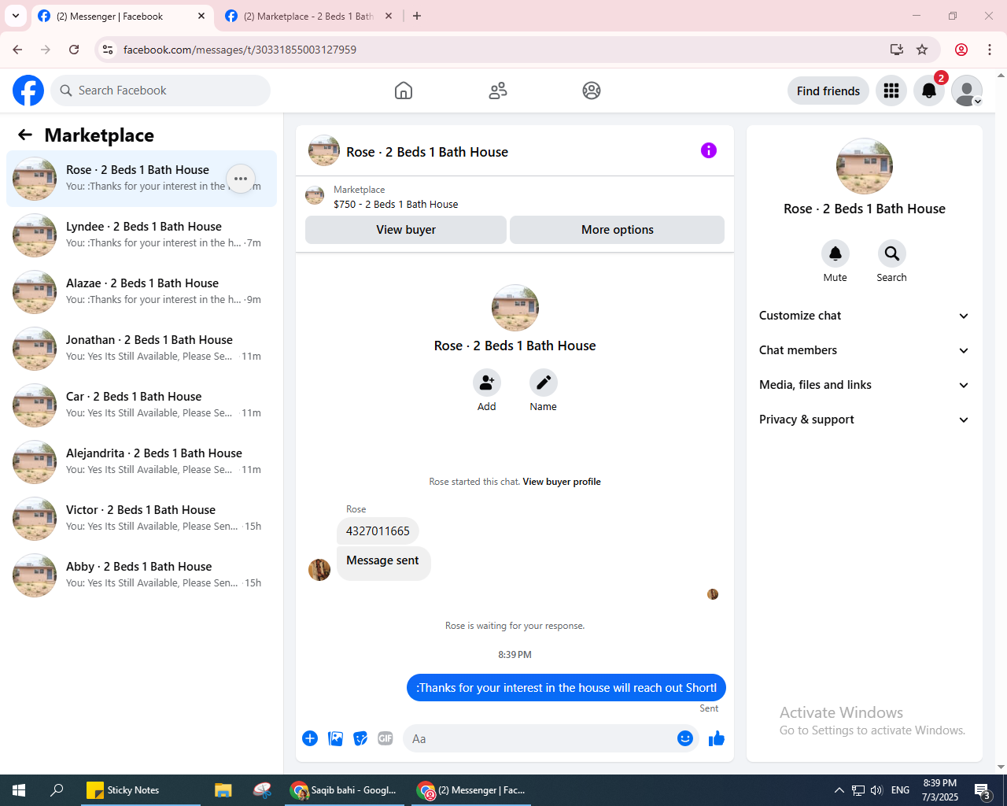Click the purple conversation information icon

709,150
